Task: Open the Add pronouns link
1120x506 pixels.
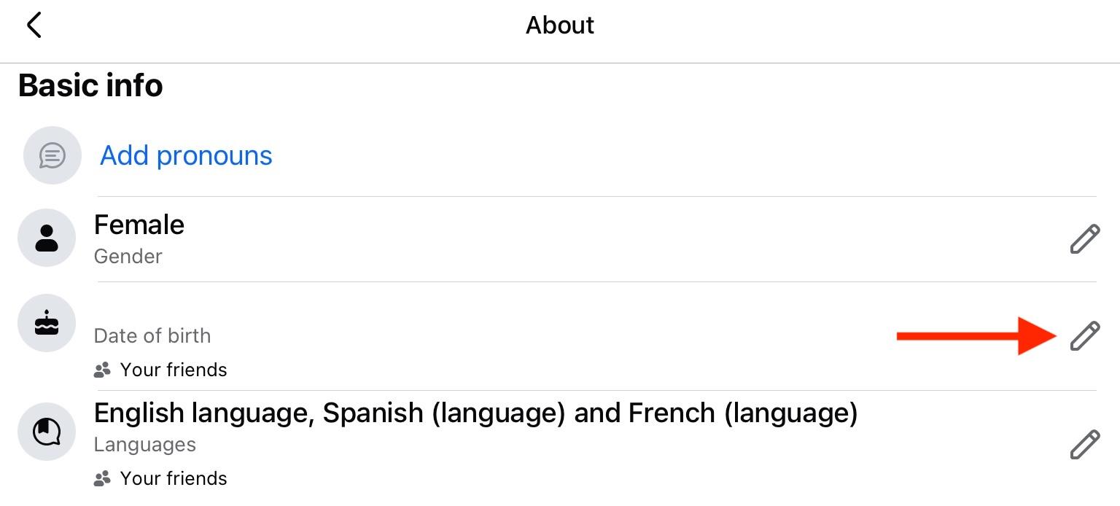Action: click(x=186, y=155)
